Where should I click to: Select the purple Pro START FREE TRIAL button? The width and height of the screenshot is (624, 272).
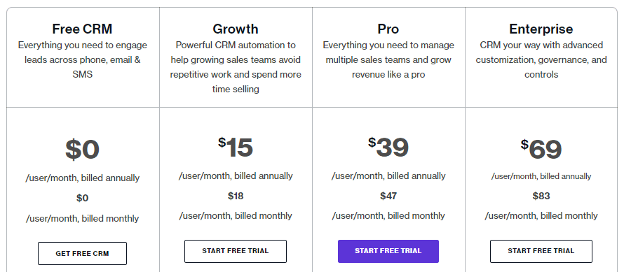tap(388, 251)
